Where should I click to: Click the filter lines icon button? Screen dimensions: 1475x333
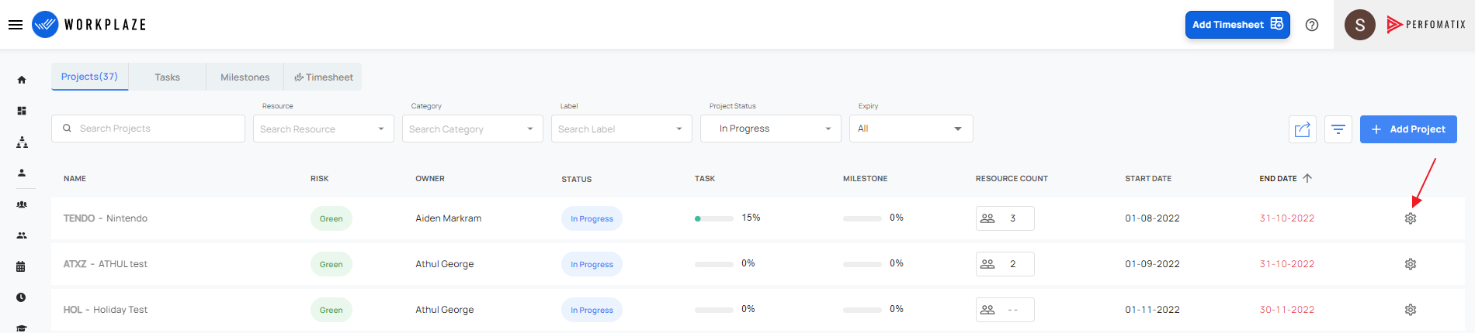(x=1338, y=129)
